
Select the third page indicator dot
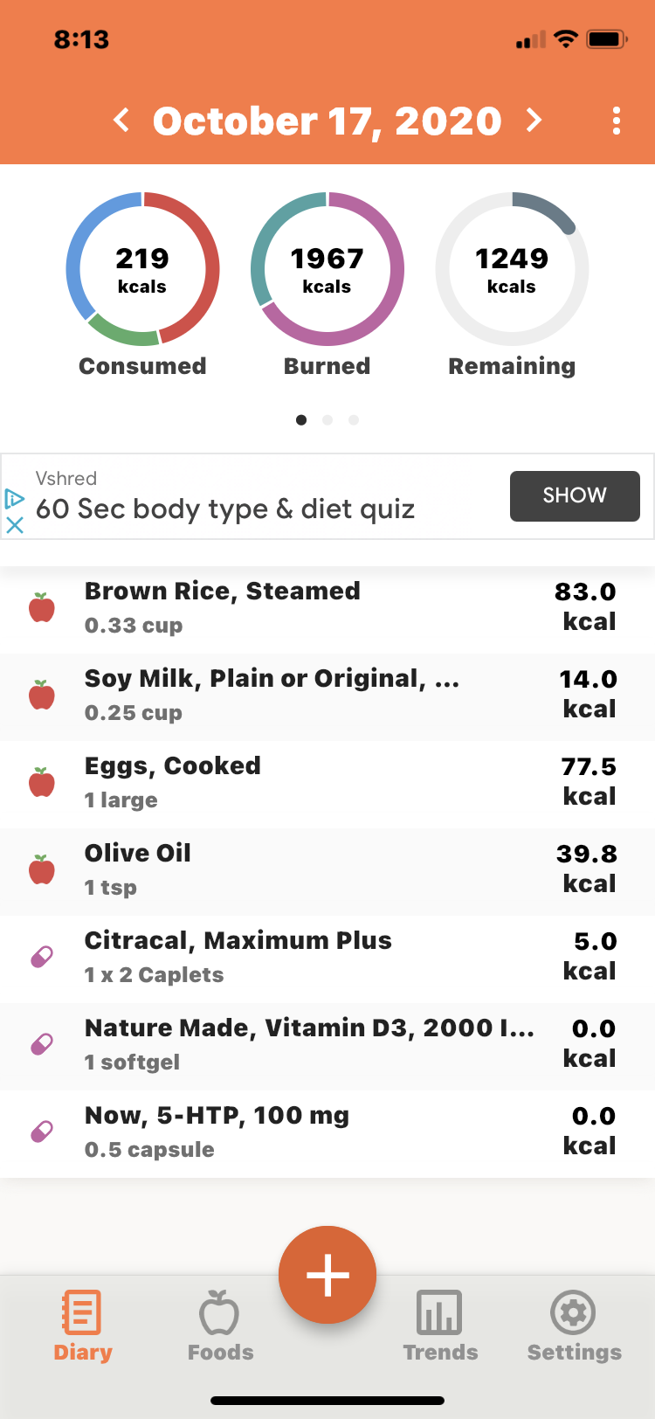coord(354,420)
